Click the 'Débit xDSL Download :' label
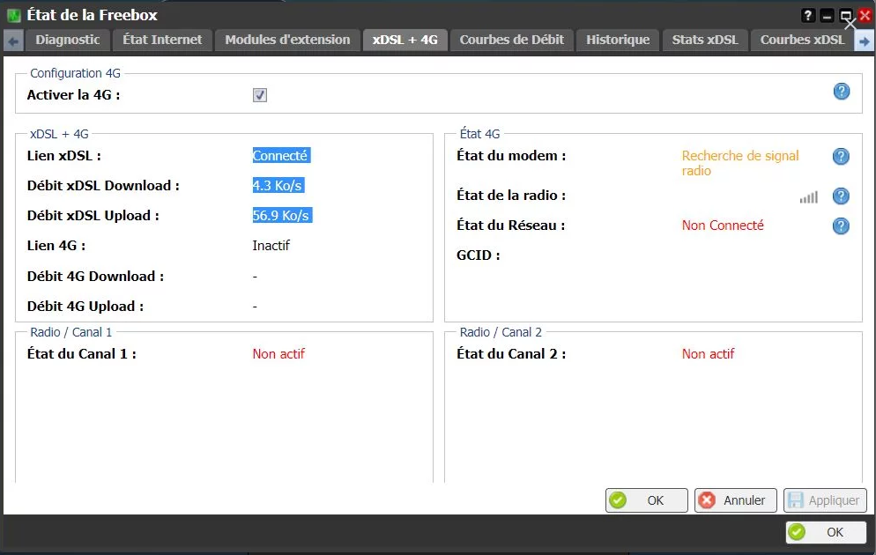This screenshot has width=876, height=555. 103,186
